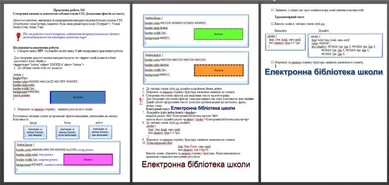This screenshot has width=389, height=185.
Task: Click the blue outlined "Електронна бібліотека школи" sample
Action: coord(203,108)
